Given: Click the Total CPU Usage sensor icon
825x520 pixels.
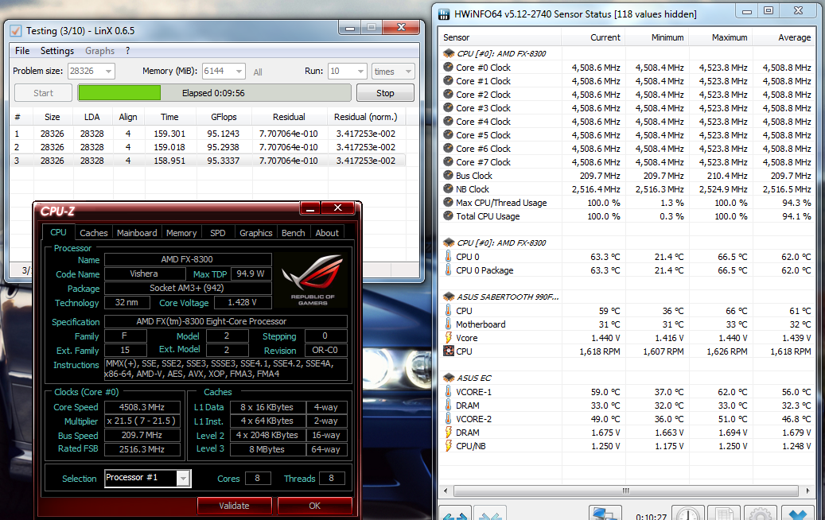Looking at the screenshot, I should 448,216.
